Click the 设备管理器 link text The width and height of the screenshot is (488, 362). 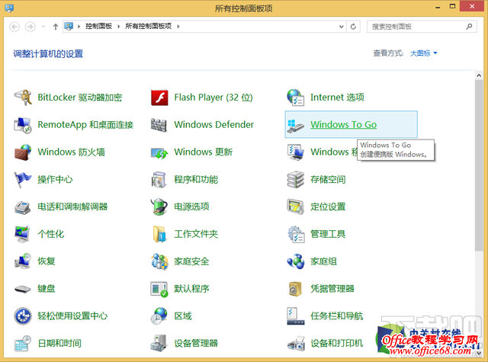point(196,344)
